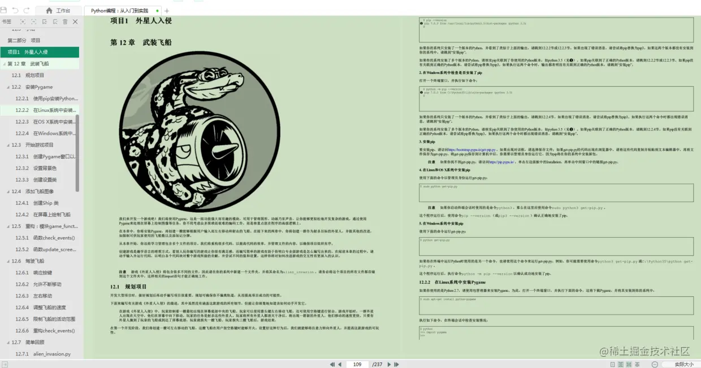Open bookmark 12.6.1 响应按键

tap(34, 273)
